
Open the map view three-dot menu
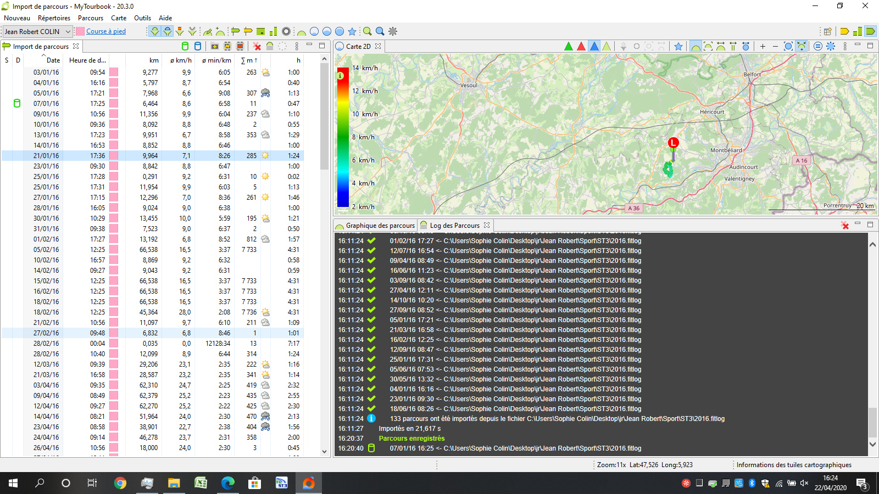coord(845,47)
